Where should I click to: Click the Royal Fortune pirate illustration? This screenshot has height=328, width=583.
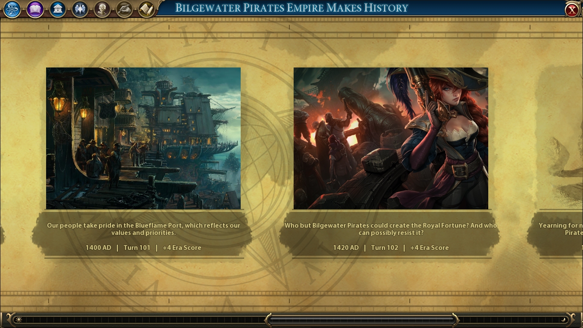pos(391,138)
